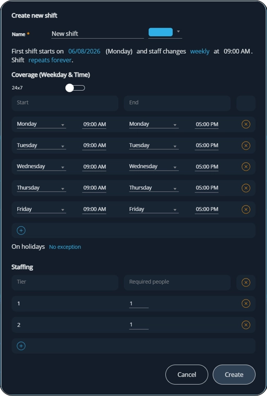Edit Wednesday end time 05:00 PM
Viewport: 267px width, 396px height.
pos(207,166)
